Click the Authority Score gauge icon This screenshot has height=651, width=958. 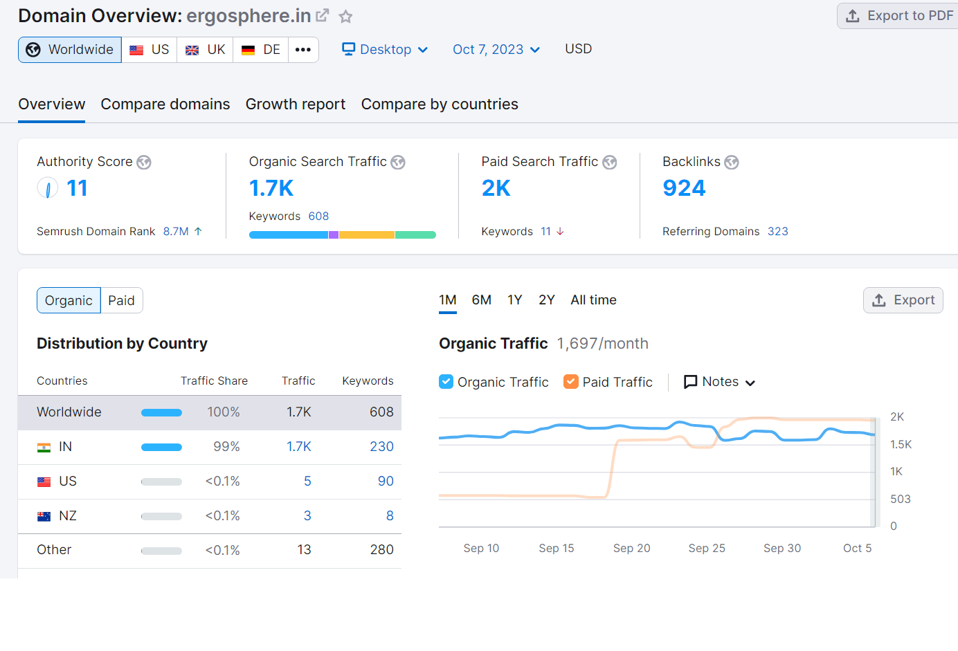tap(48, 188)
